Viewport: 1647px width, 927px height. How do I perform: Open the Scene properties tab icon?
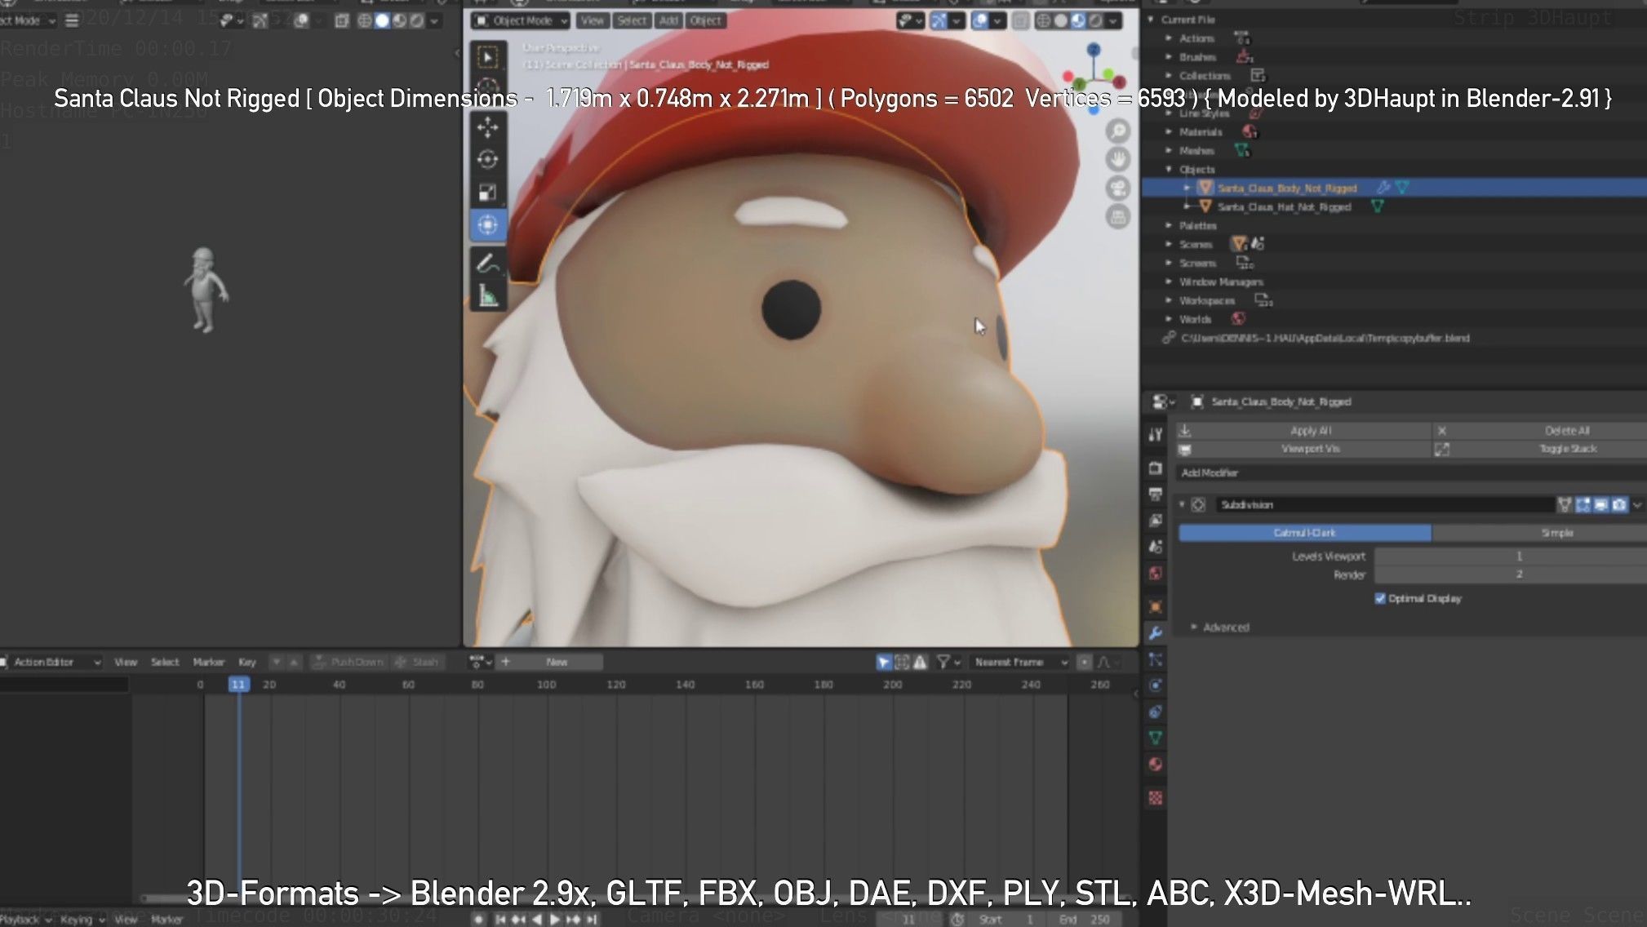(x=1155, y=547)
